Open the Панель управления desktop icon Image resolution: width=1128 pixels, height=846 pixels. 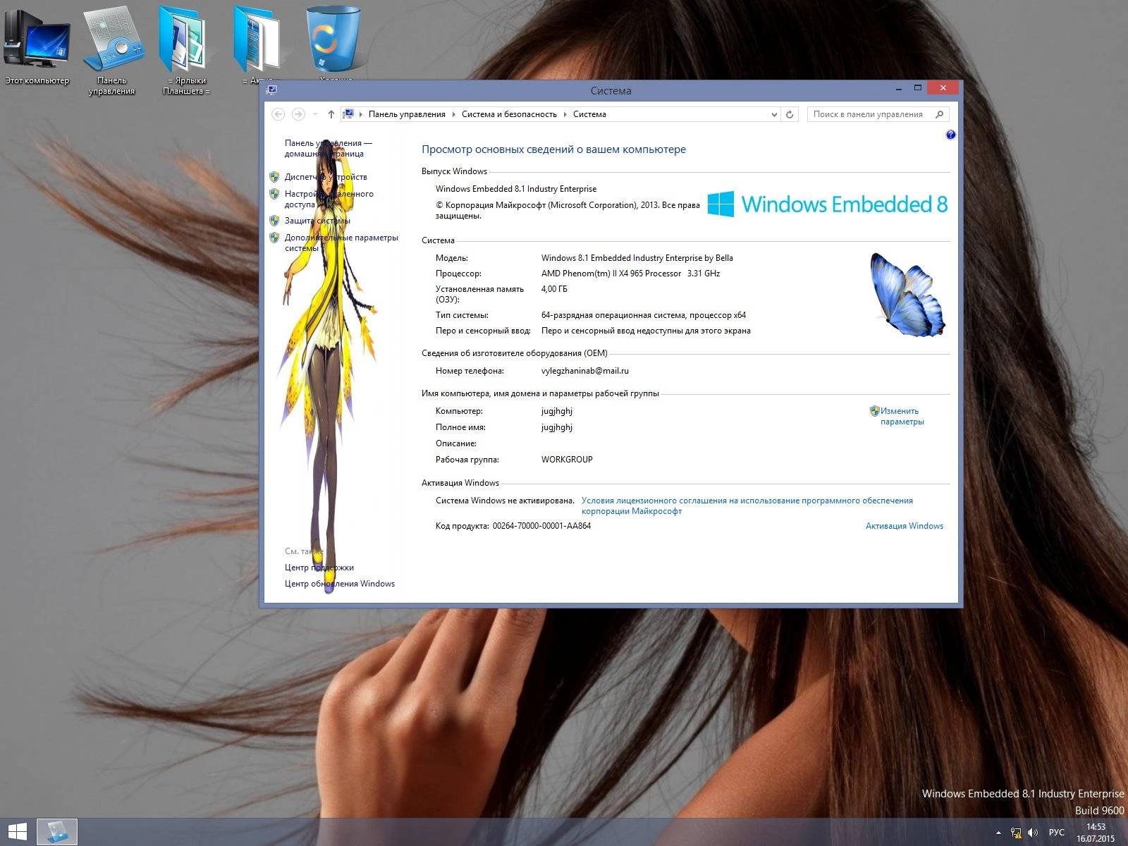coord(112,51)
